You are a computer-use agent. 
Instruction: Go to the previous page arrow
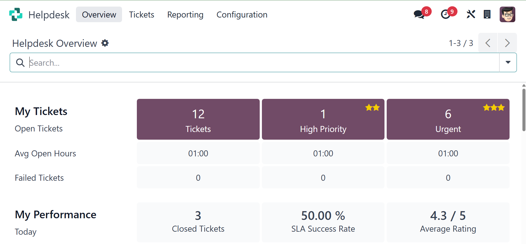pos(488,43)
